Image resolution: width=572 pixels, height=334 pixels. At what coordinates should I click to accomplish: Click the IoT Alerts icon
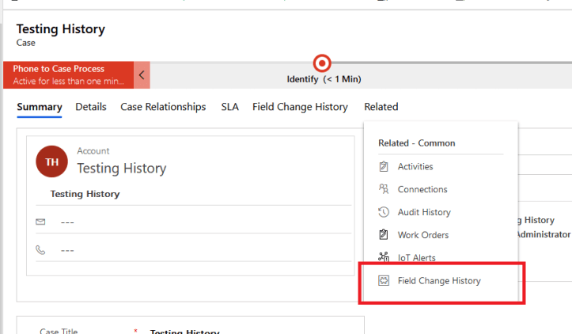coord(384,257)
